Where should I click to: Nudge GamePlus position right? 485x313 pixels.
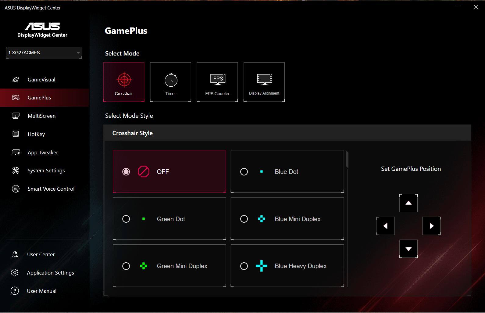tap(431, 226)
